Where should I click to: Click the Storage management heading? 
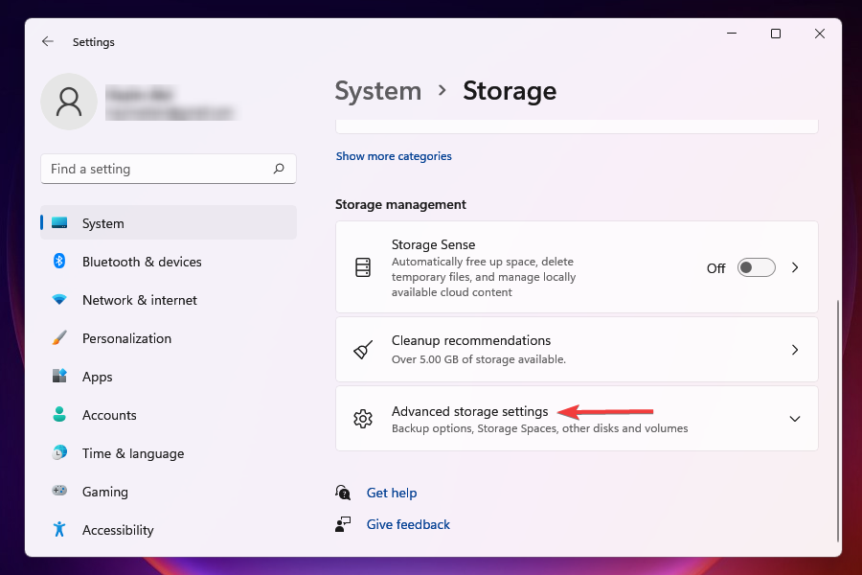[400, 205]
